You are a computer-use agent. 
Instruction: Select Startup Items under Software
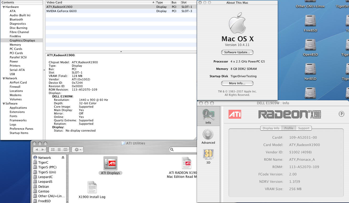click(x=19, y=133)
